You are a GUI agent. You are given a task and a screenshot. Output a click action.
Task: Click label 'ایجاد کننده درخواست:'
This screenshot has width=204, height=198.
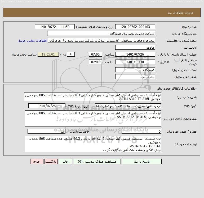click(182, 41)
